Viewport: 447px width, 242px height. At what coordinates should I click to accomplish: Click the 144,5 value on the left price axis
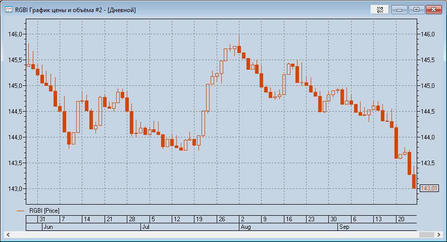click(15, 112)
